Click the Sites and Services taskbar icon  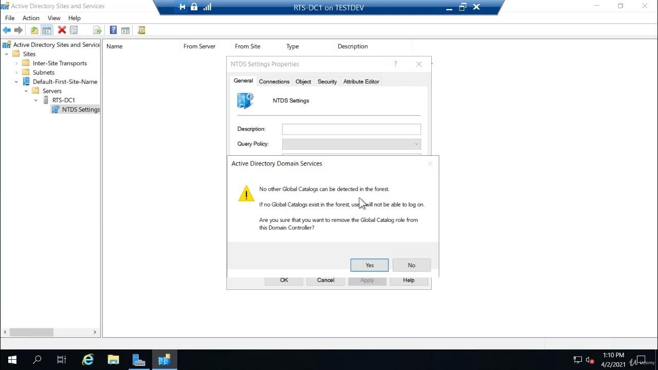click(164, 360)
